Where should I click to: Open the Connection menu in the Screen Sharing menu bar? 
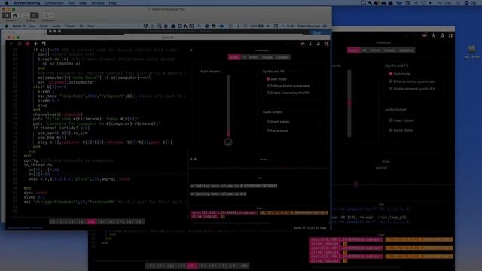53,3
